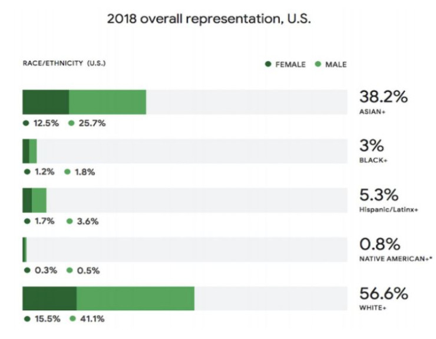This screenshot has width=436, height=339.
Task: Click the male dot beside 3.6%
Action: (x=70, y=222)
